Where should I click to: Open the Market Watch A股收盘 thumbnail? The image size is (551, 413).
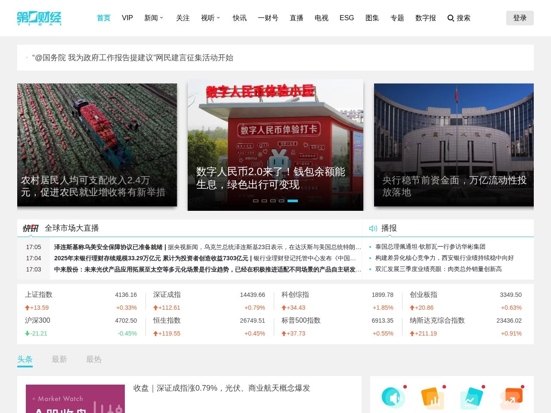(75, 399)
